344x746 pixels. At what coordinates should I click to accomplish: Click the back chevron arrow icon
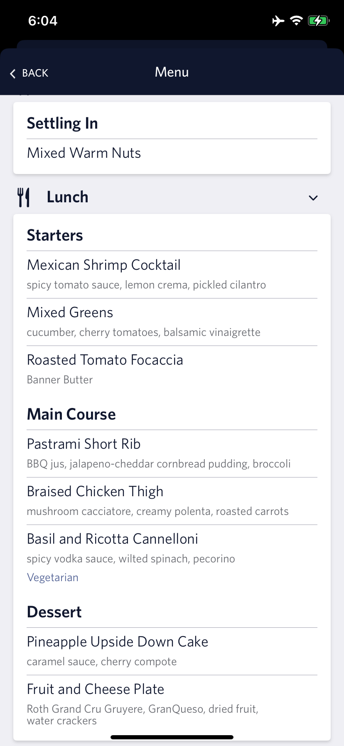(x=12, y=73)
